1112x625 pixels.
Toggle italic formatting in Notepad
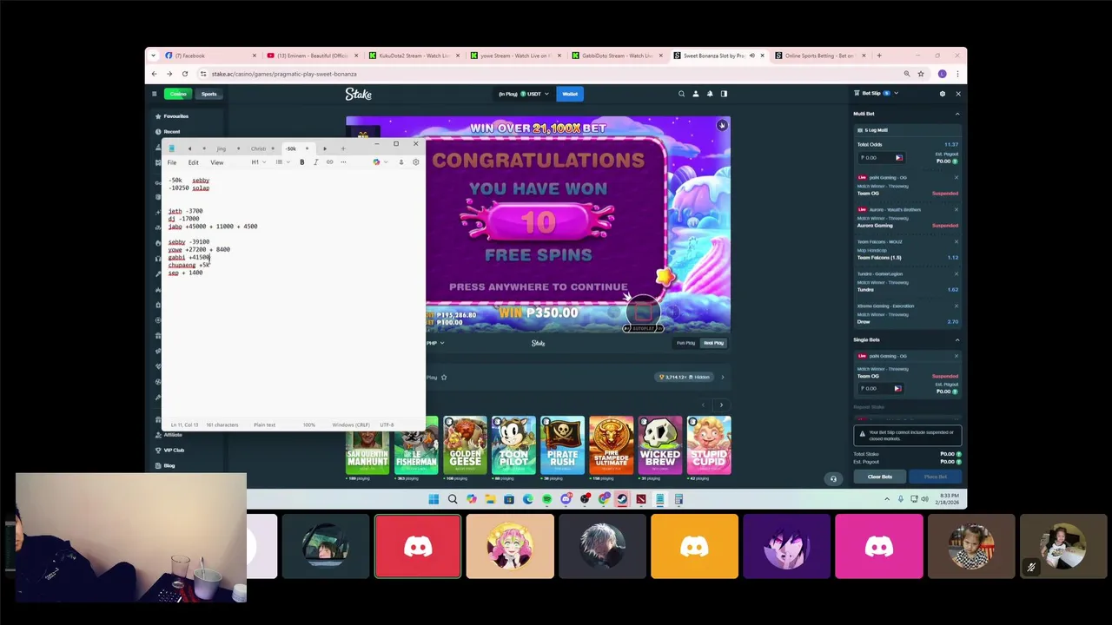pos(315,162)
